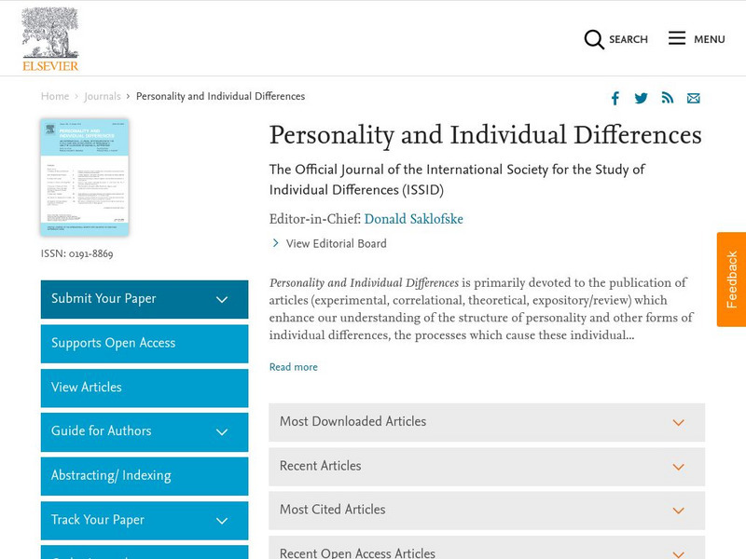Screen dimensions: 746x559
Task: Open Abstracting/ Indexing item
Action: tap(145, 476)
